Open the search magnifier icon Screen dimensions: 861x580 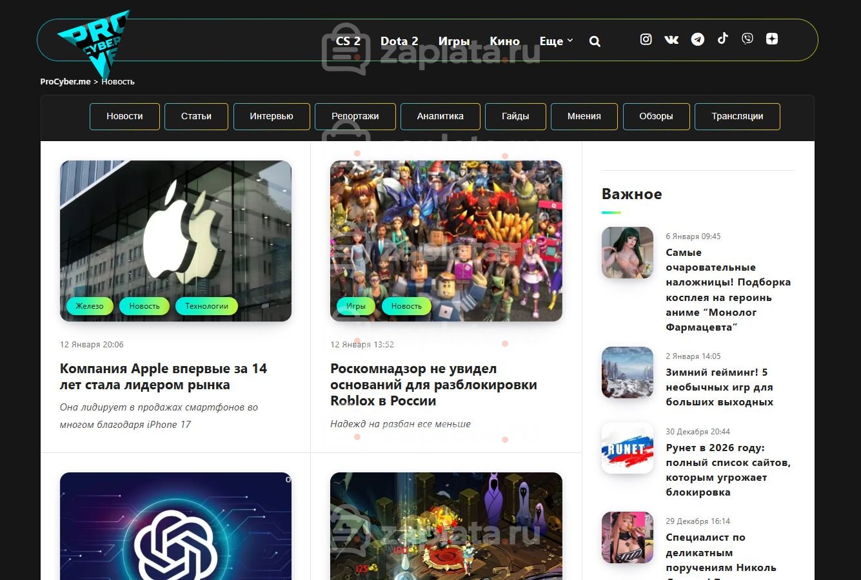click(595, 41)
